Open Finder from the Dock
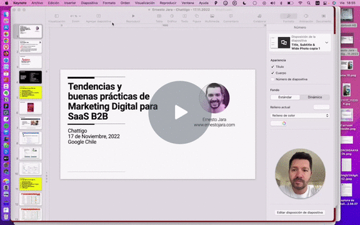The height and width of the screenshot is (225, 360). coord(6,14)
